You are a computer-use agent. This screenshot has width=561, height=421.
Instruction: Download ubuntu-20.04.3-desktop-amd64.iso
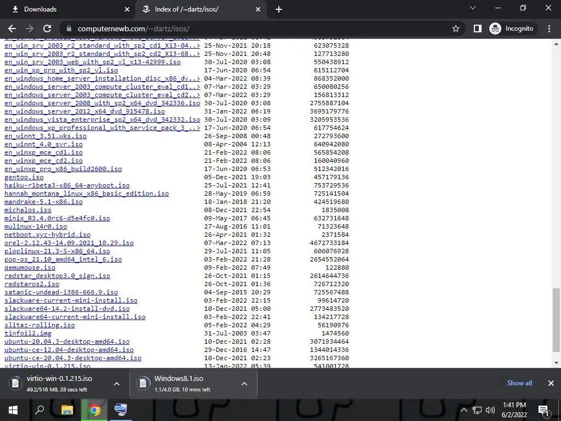pyautogui.click(x=67, y=342)
